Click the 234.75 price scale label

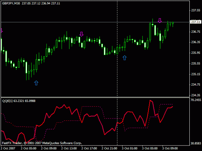pos(196,85)
